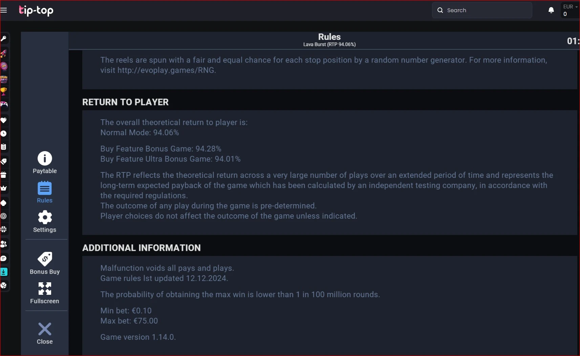Open the hamburger menu
This screenshot has width=580, height=356.
(4, 10)
